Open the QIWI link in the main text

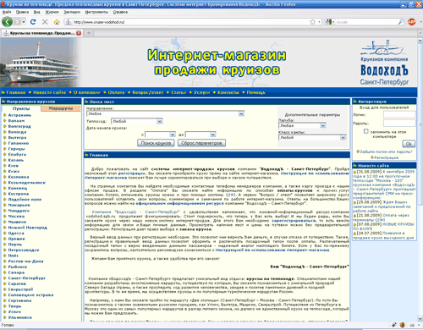pos(230,195)
